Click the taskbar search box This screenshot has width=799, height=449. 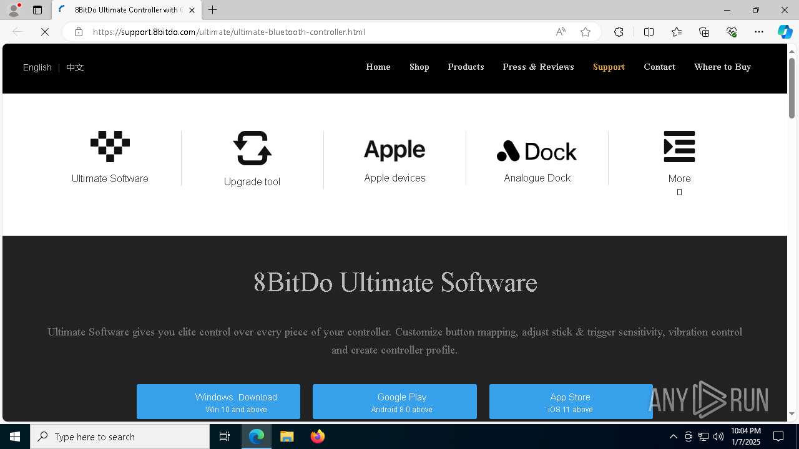(x=120, y=437)
